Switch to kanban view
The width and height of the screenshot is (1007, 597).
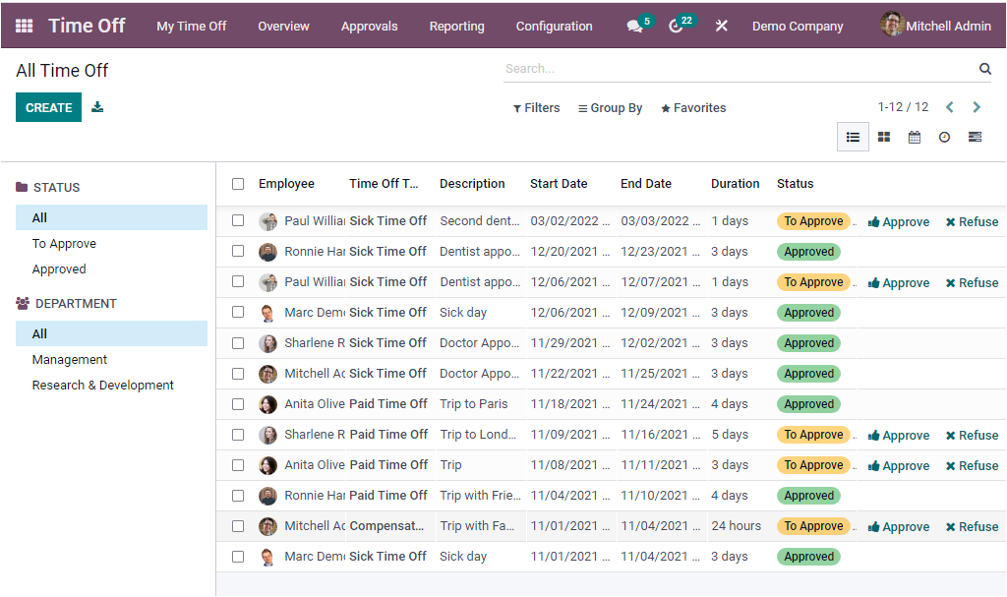point(883,137)
